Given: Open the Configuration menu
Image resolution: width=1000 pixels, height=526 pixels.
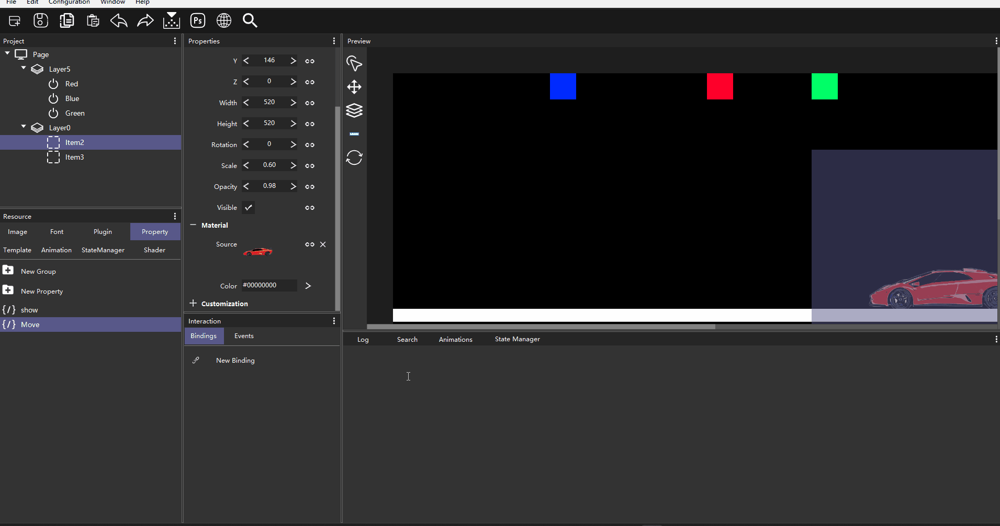Looking at the screenshot, I should pos(69,3).
